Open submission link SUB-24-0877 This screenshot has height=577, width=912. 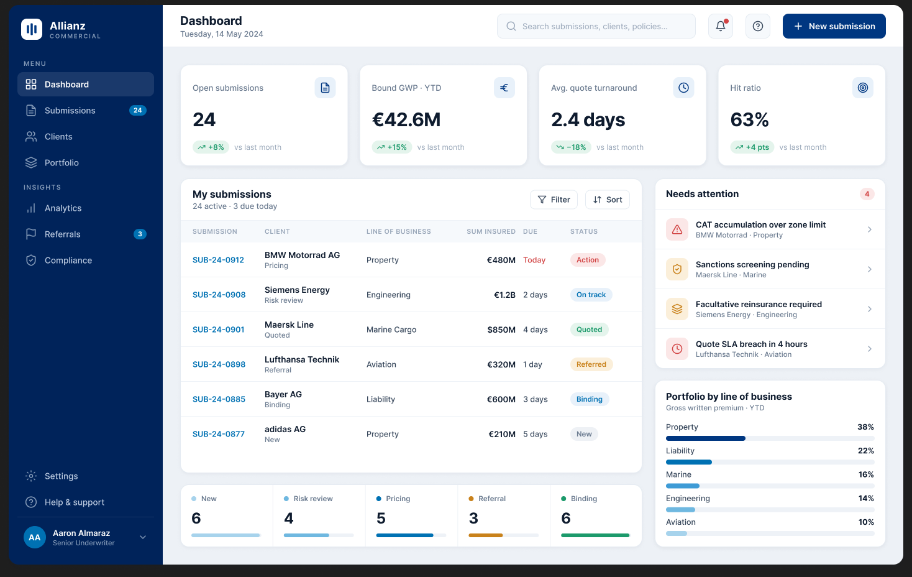tap(219, 434)
